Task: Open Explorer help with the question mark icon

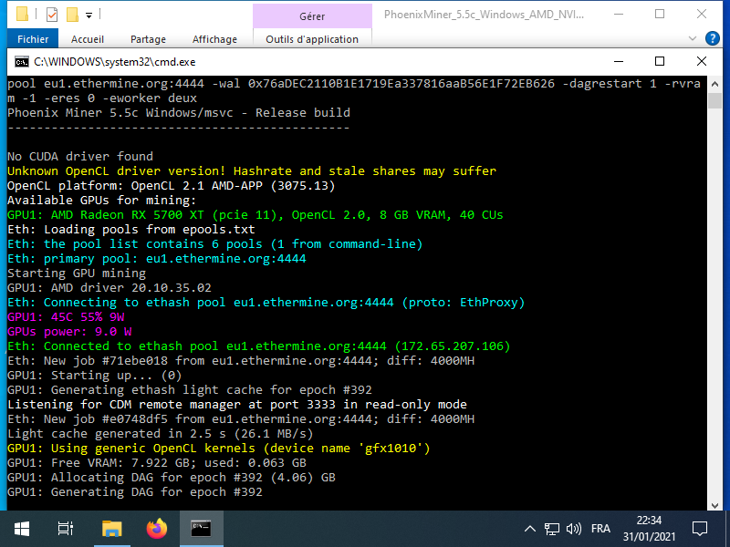Action: 713,38
